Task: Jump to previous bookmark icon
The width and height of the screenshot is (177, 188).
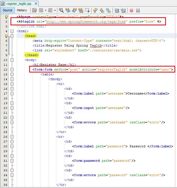Action: tap(96, 10)
